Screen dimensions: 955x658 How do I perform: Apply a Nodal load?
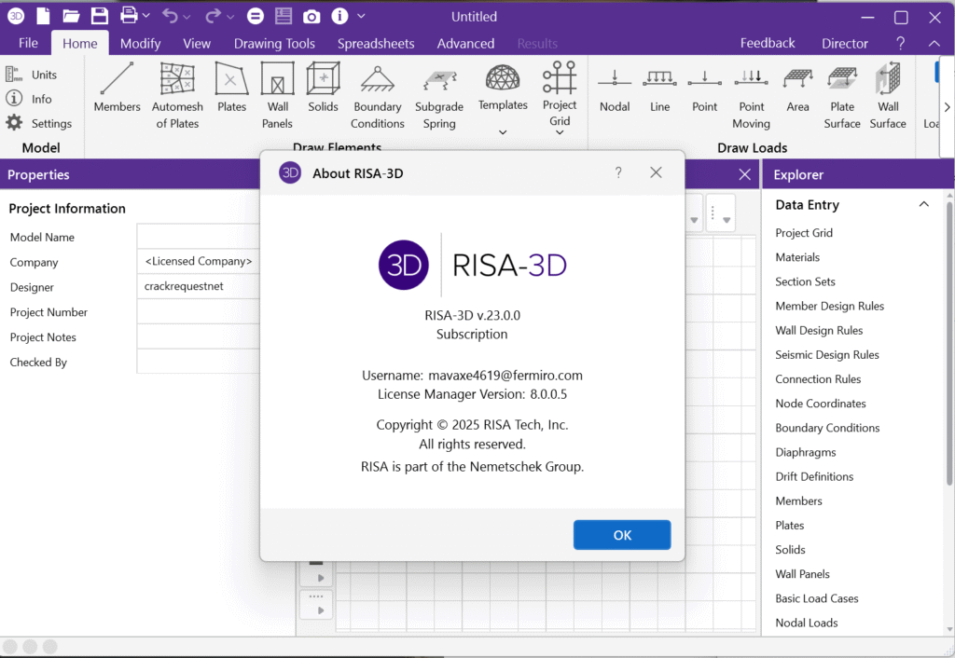(615, 88)
